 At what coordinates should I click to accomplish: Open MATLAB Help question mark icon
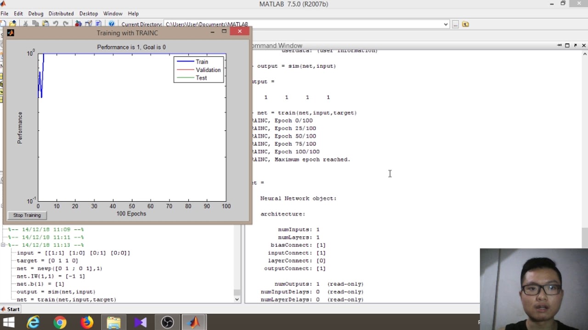111,24
